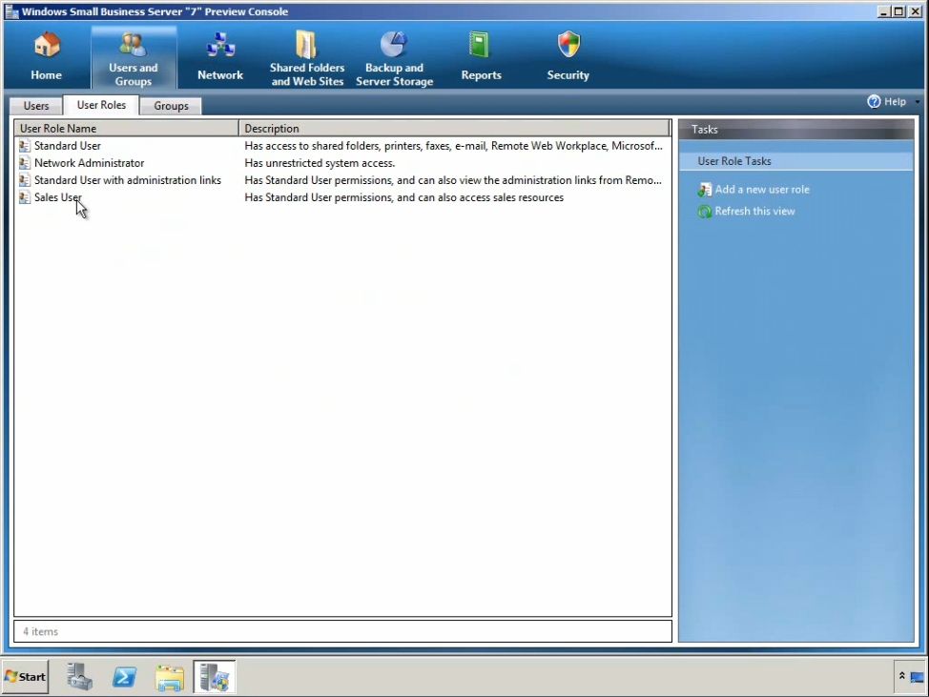Click the Standard User role icon

click(24, 146)
